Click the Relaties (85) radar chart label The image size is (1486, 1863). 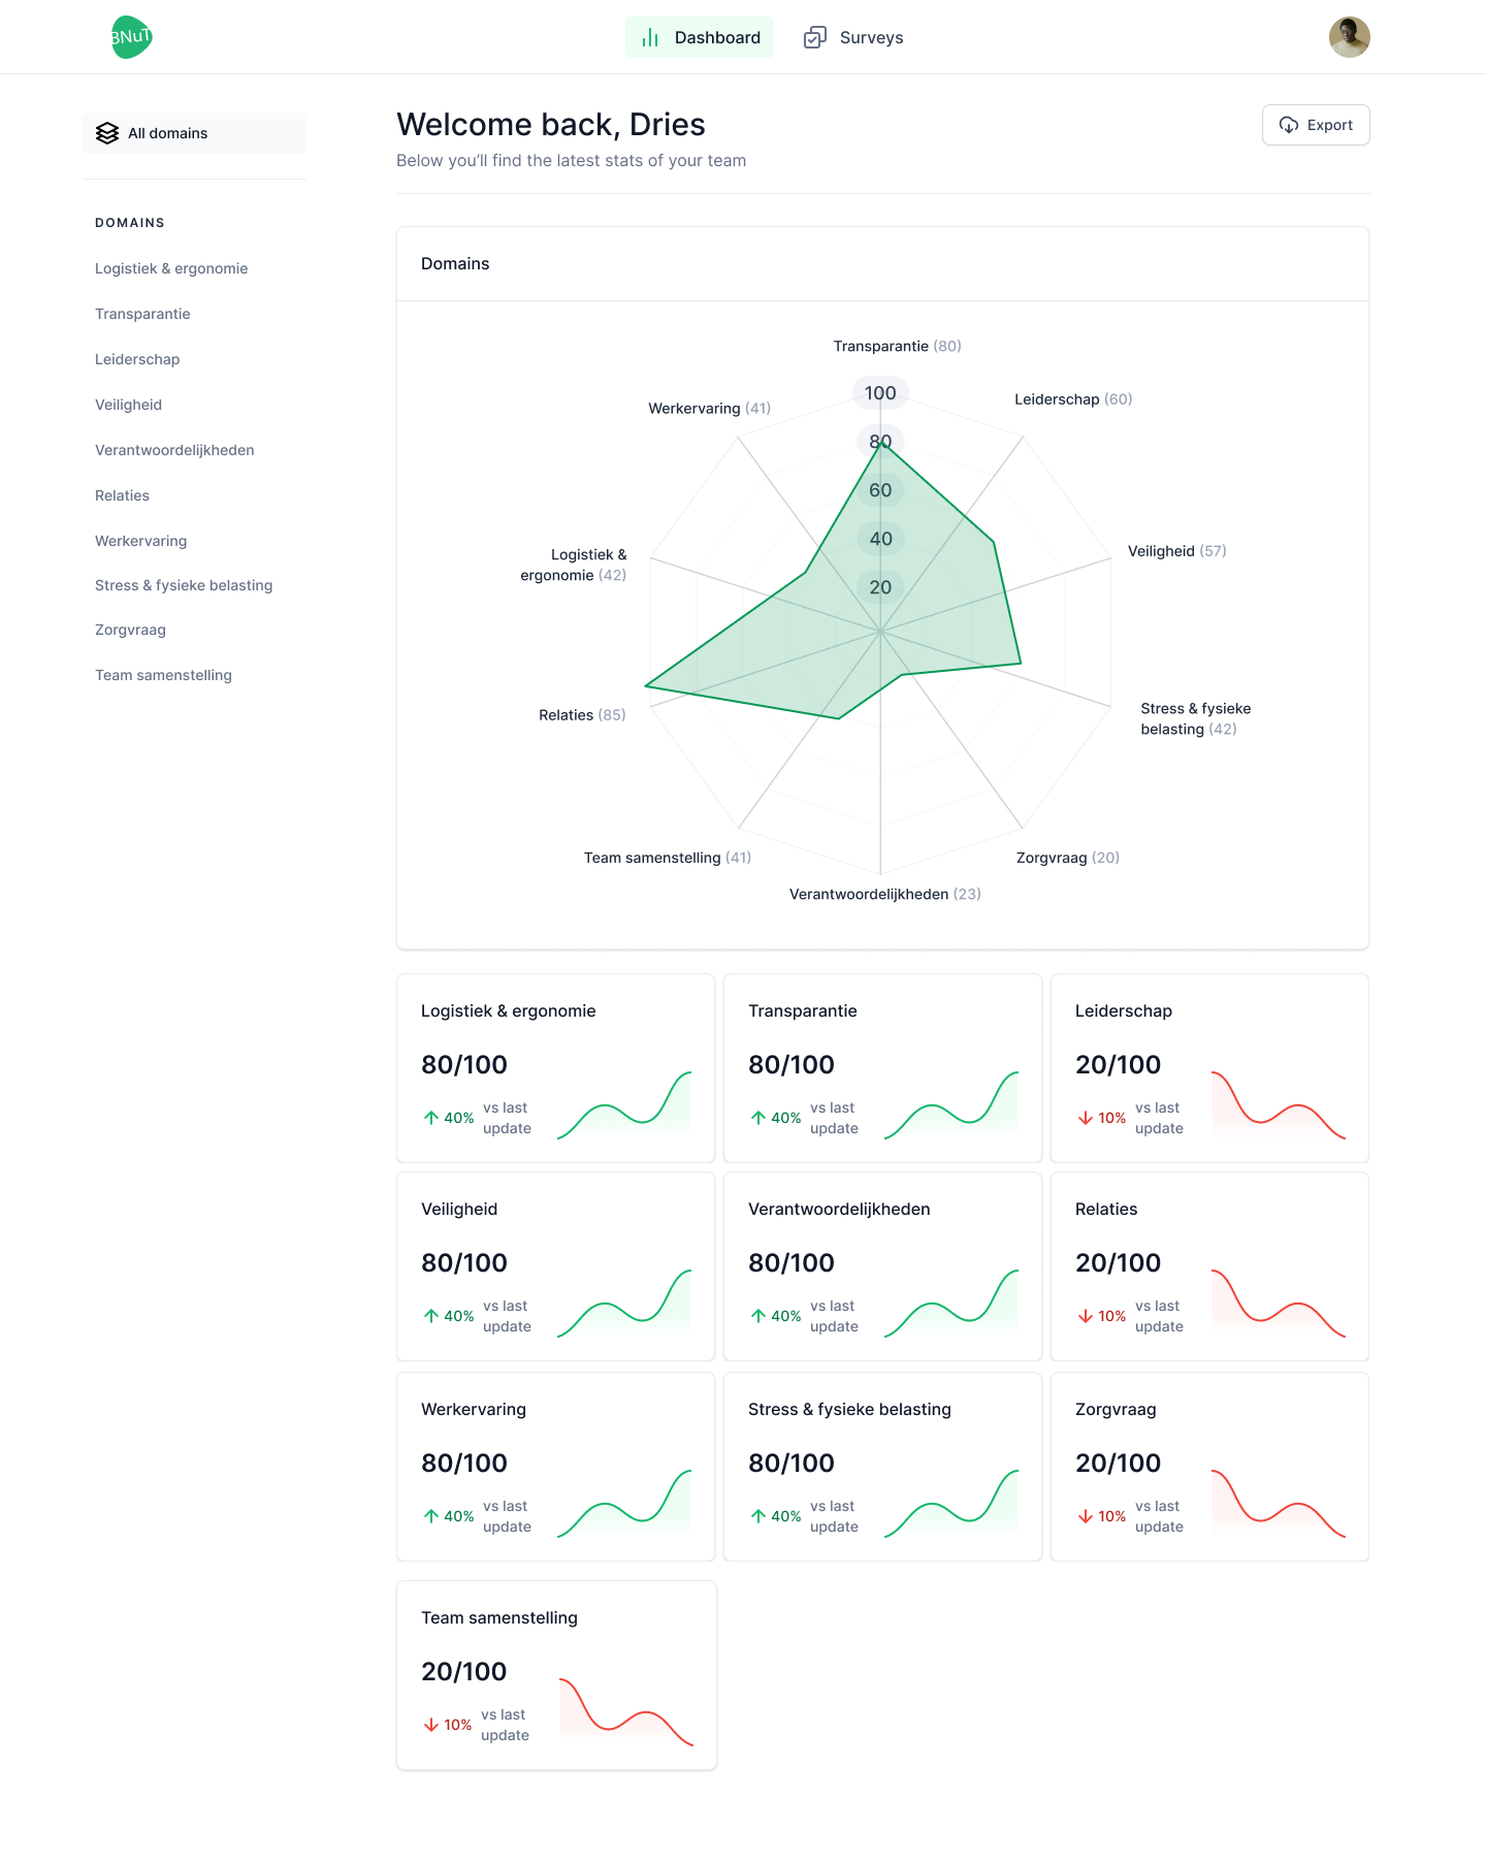click(582, 715)
